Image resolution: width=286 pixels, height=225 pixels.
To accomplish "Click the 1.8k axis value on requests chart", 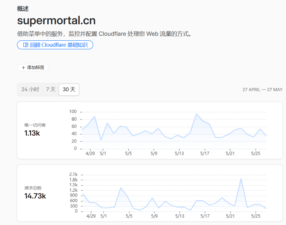I will click(x=73, y=180).
